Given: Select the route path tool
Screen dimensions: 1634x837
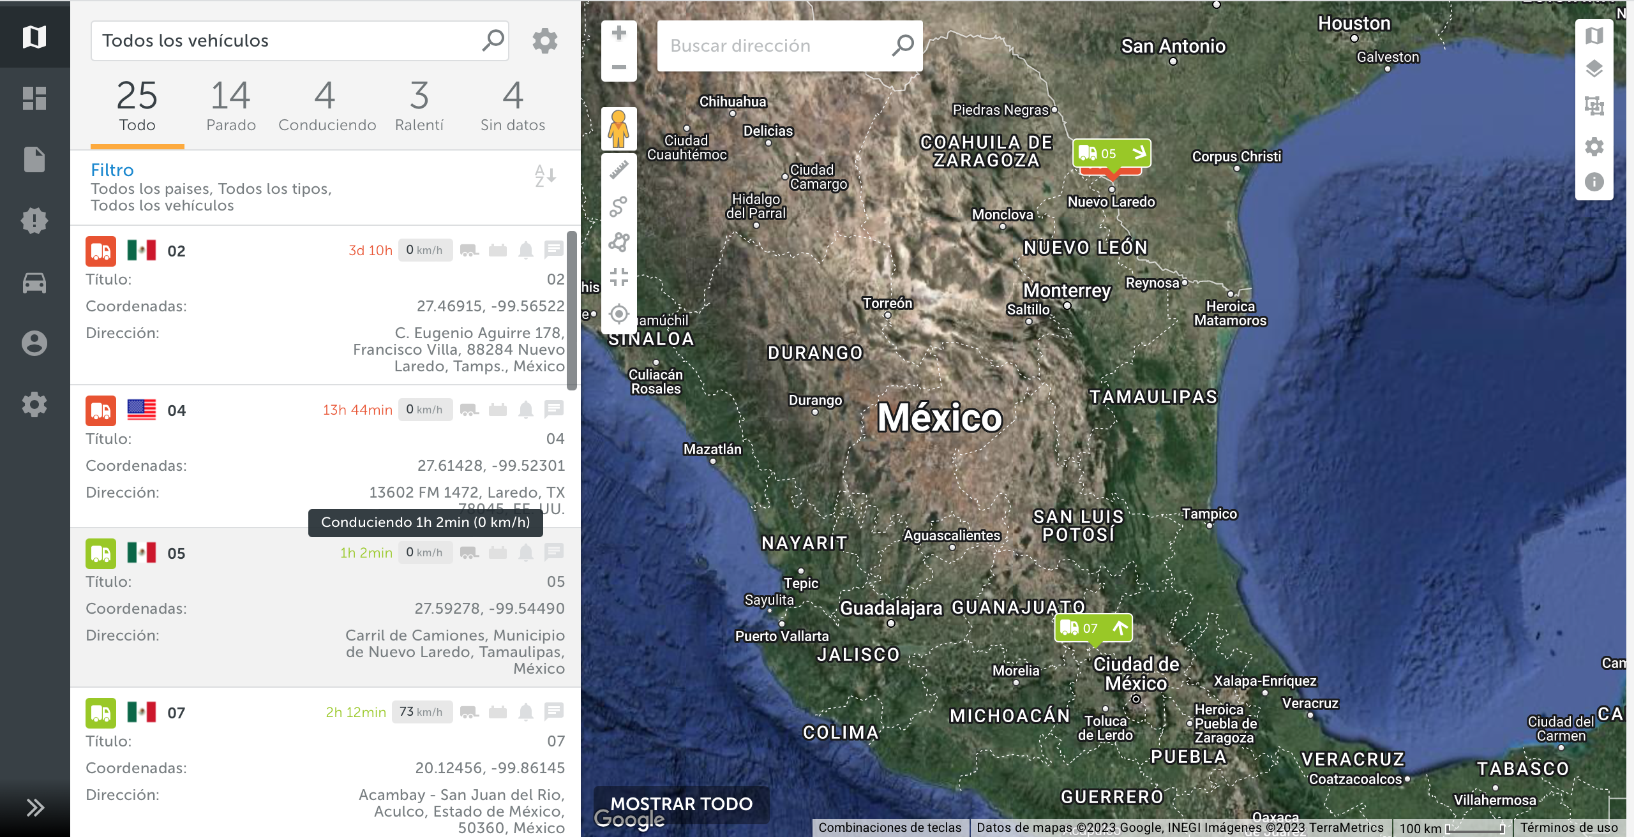Looking at the screenshot, I should click(x=618, y=206).
